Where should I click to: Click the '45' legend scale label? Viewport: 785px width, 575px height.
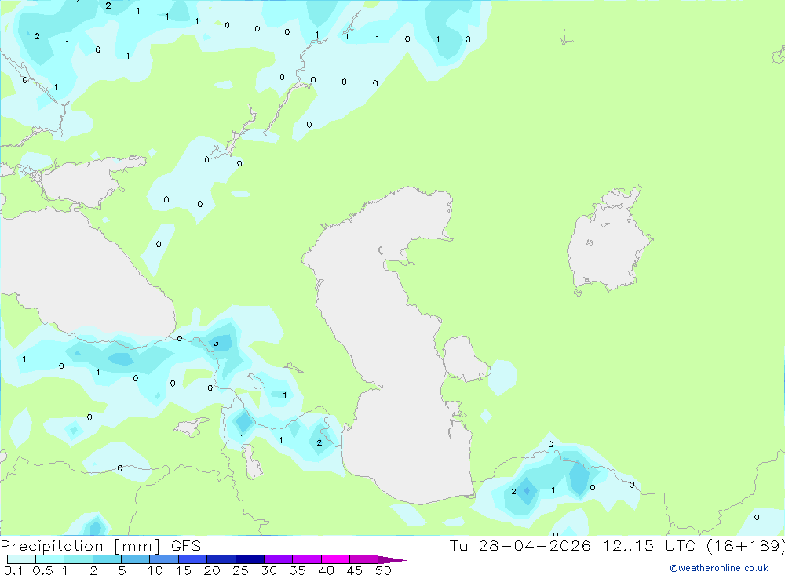click(355, 570)
